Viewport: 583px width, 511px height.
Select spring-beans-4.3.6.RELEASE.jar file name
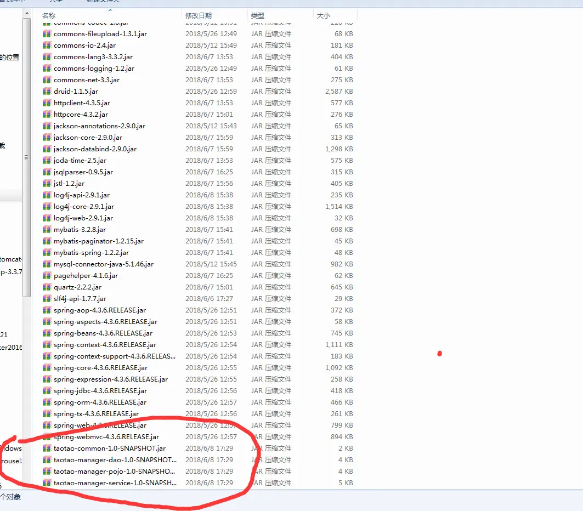click(x=103, y=333)
